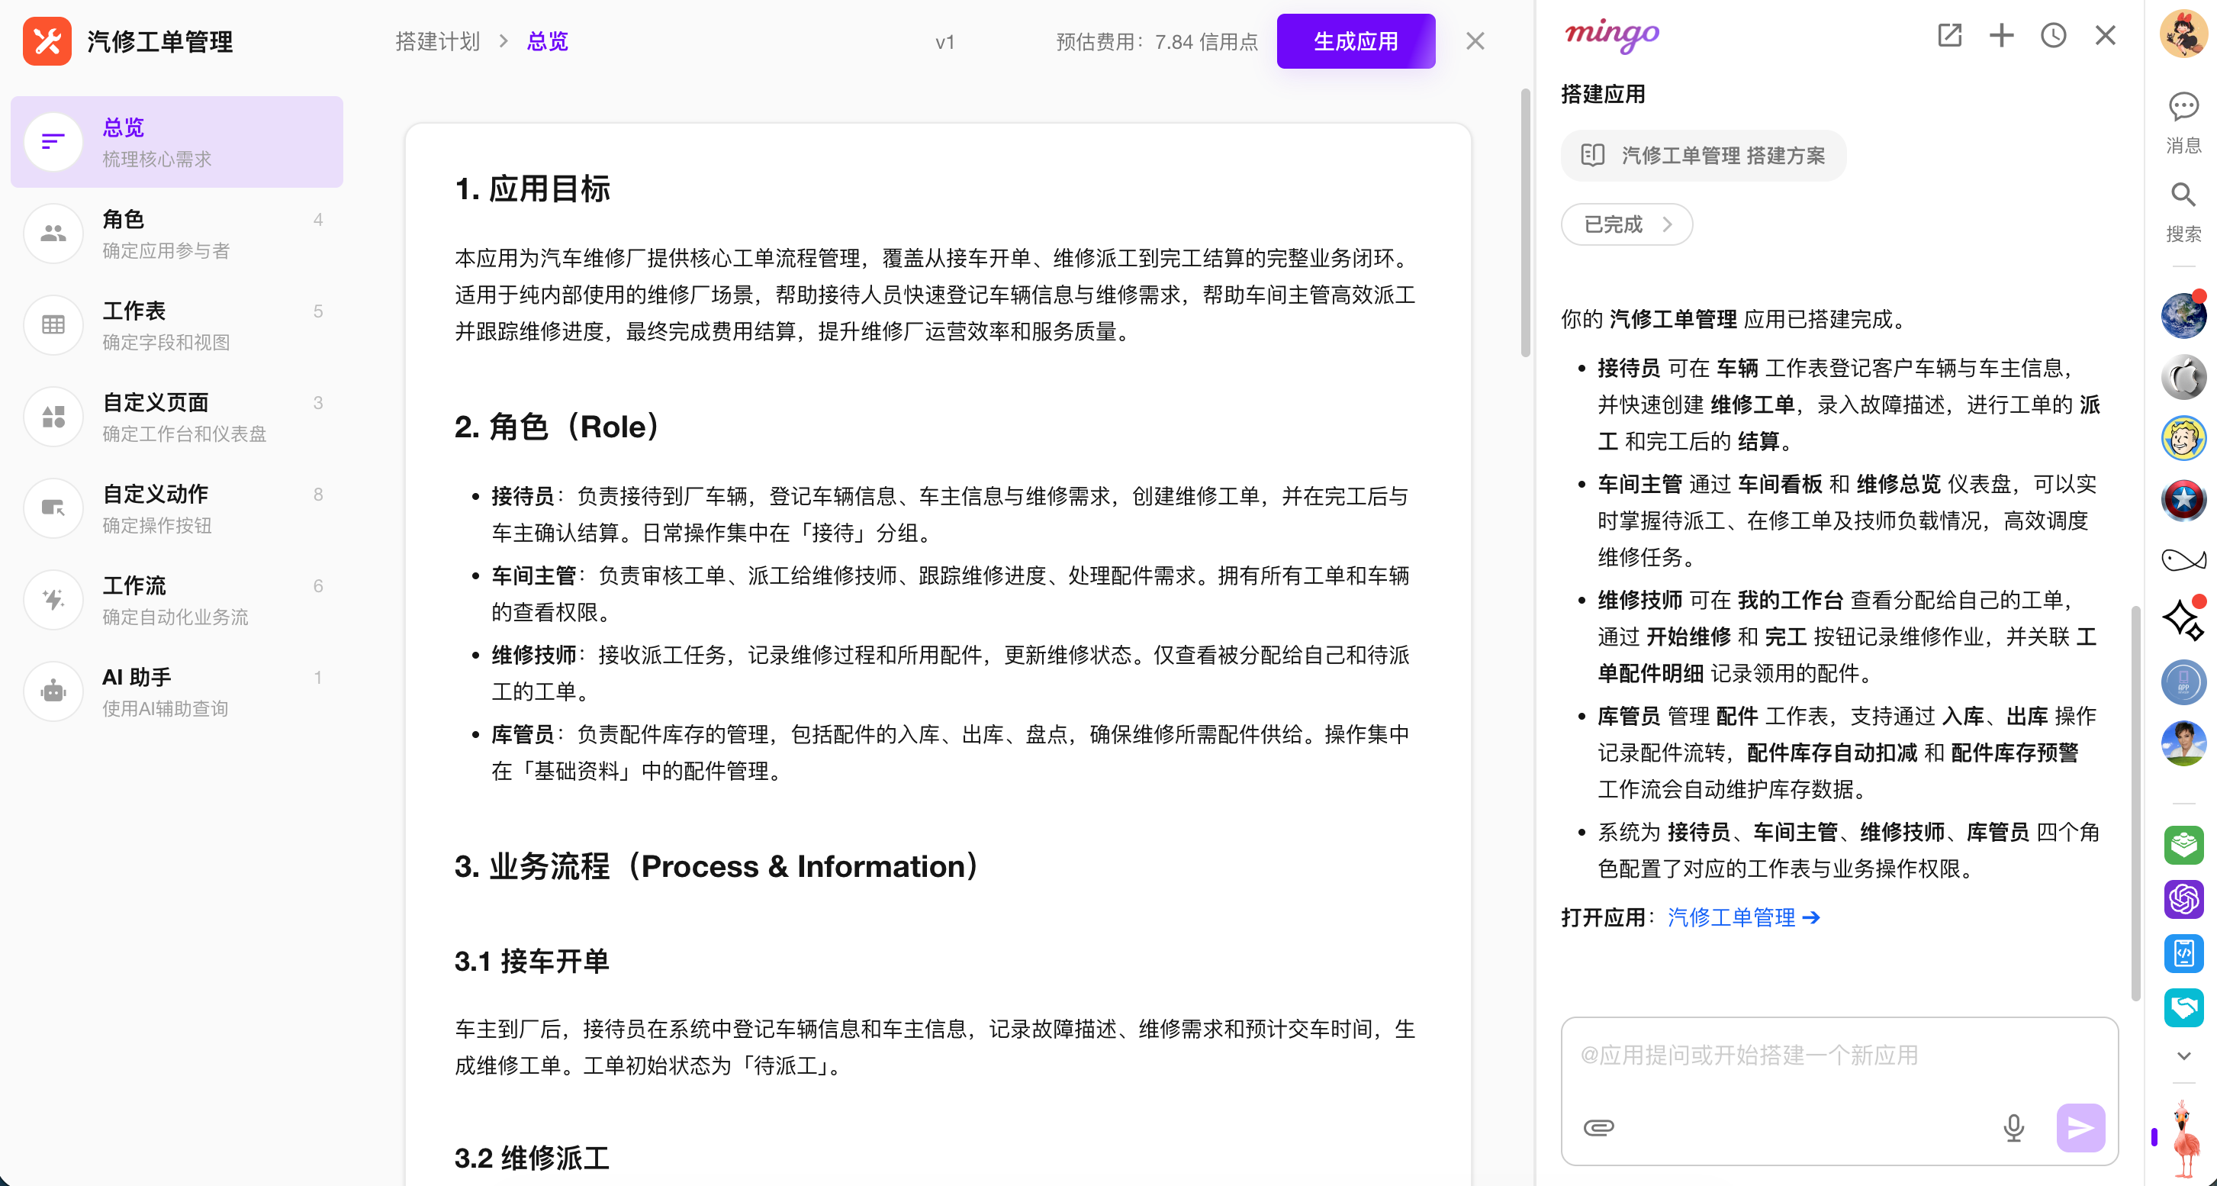The height and width of the screenshot is (1186, 2217).
Task: Send the mingo chat message
Action: pos(2081,1127)
